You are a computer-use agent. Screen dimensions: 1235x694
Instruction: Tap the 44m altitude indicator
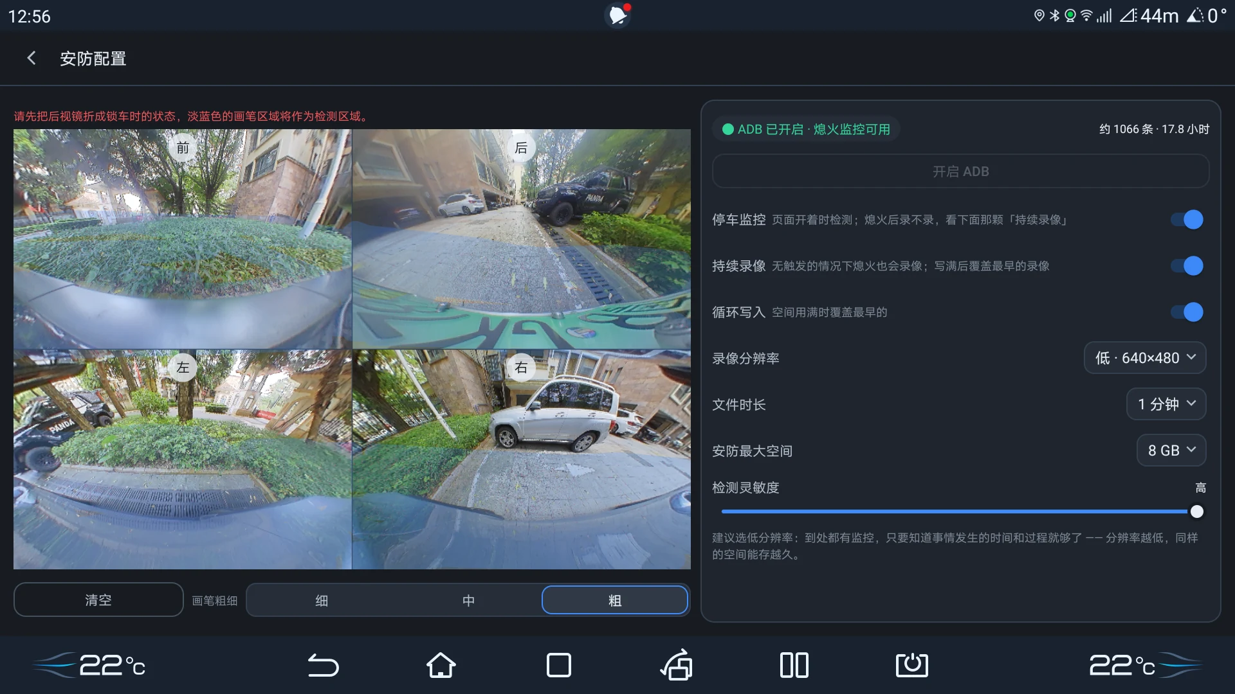pyautogui.click(x=1149, y=15)
